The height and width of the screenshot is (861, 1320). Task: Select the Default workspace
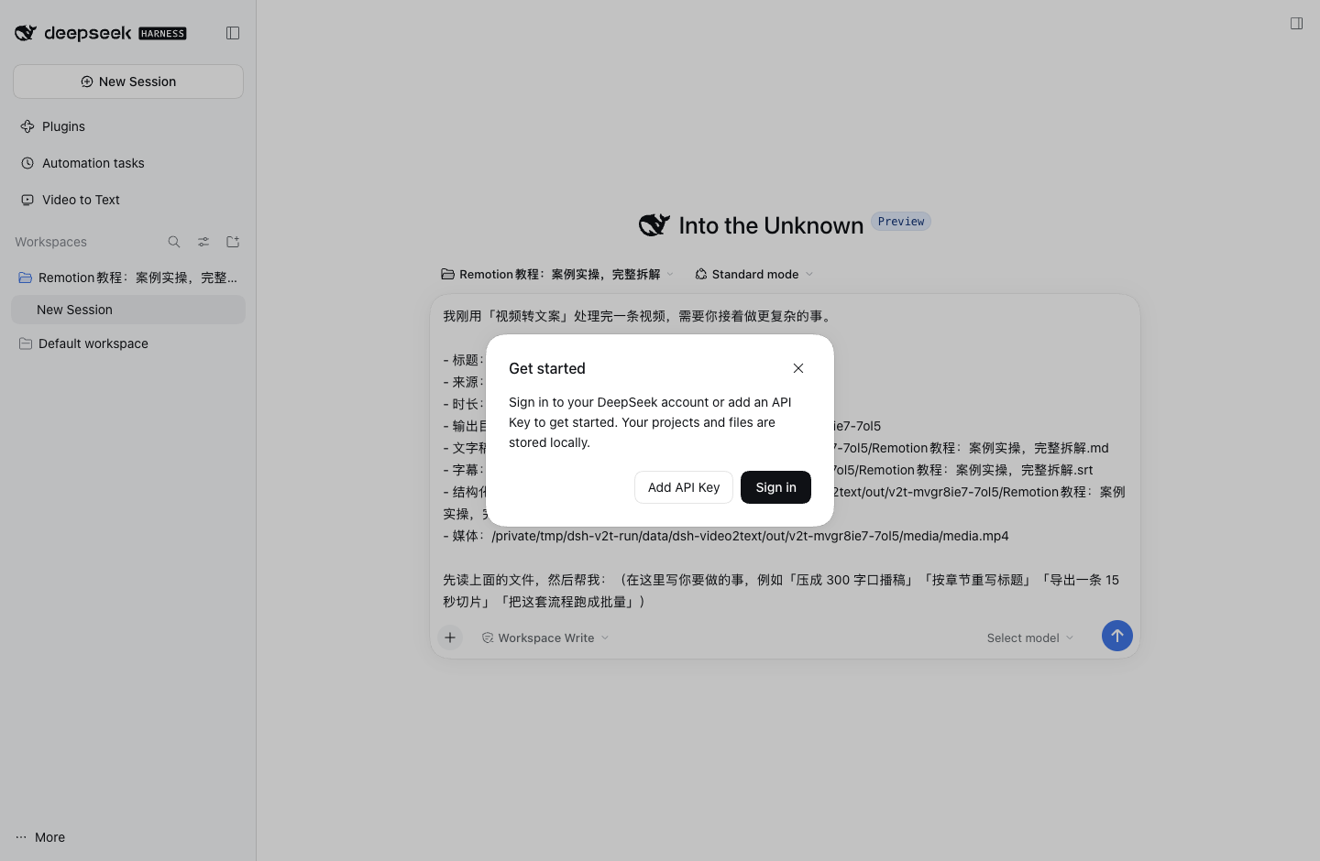click(128, 343)
